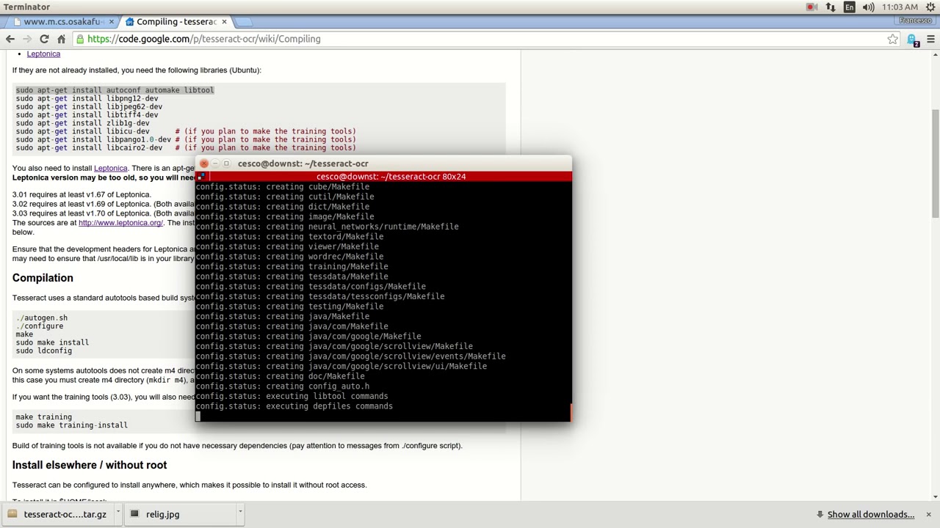The width and height of the screenshot is (940, 528).
Task: Click 'sudo apt-get install libjpeg62-dev' line
Action: tap(89, 106)
